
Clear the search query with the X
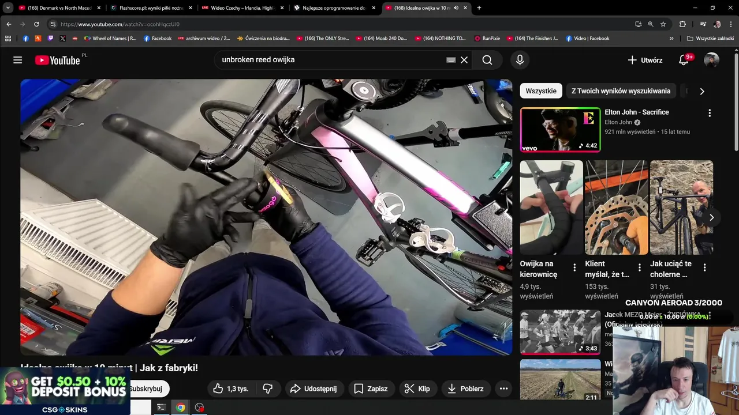464,60
